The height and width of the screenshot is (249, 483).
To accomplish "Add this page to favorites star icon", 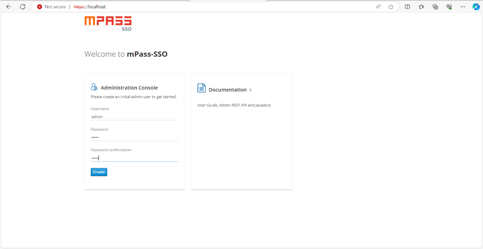I will coord(391,7).
